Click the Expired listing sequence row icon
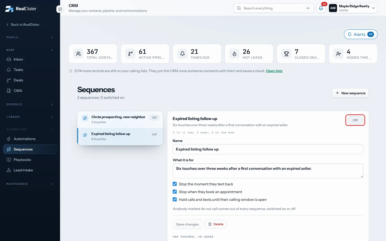 click(x=85, y=135)
